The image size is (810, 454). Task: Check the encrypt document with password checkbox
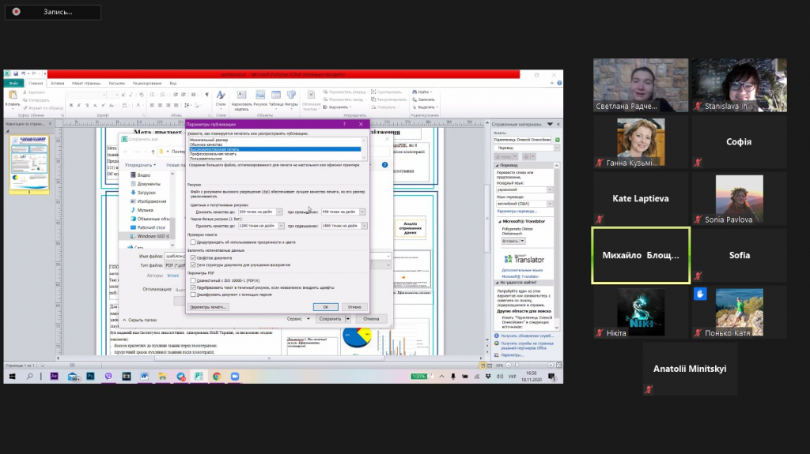tap(193, 295)
